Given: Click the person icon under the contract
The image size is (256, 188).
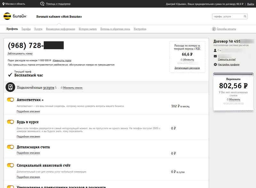Looking at the screenshot, I should (215, 51).
